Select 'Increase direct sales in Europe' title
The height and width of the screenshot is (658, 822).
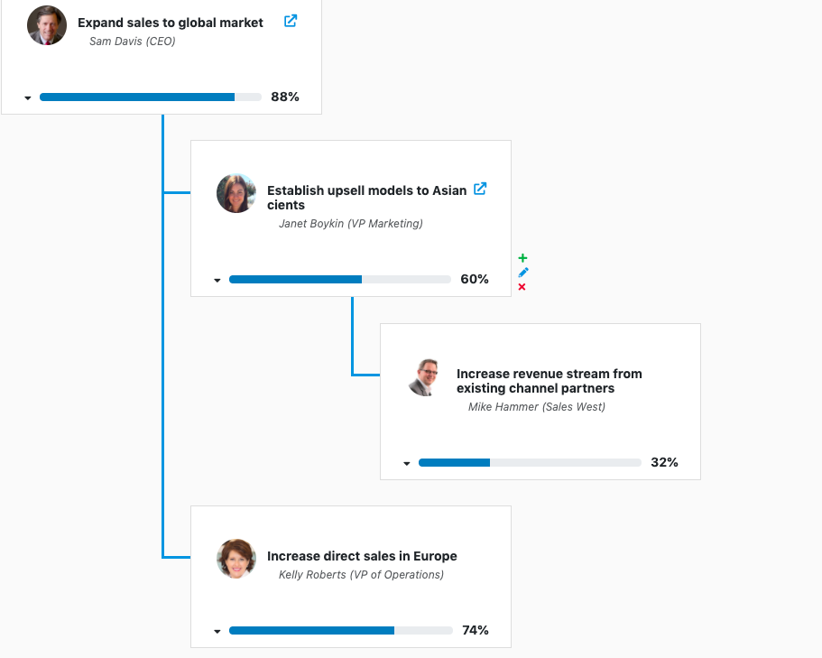(x=362, y=556)
